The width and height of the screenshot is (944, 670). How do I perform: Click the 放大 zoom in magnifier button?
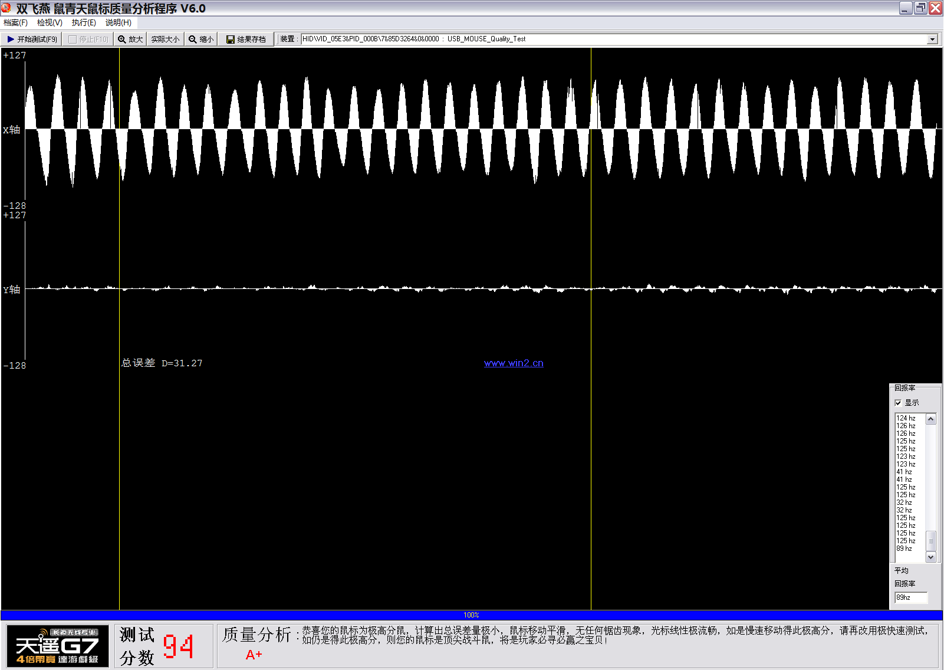130,40
